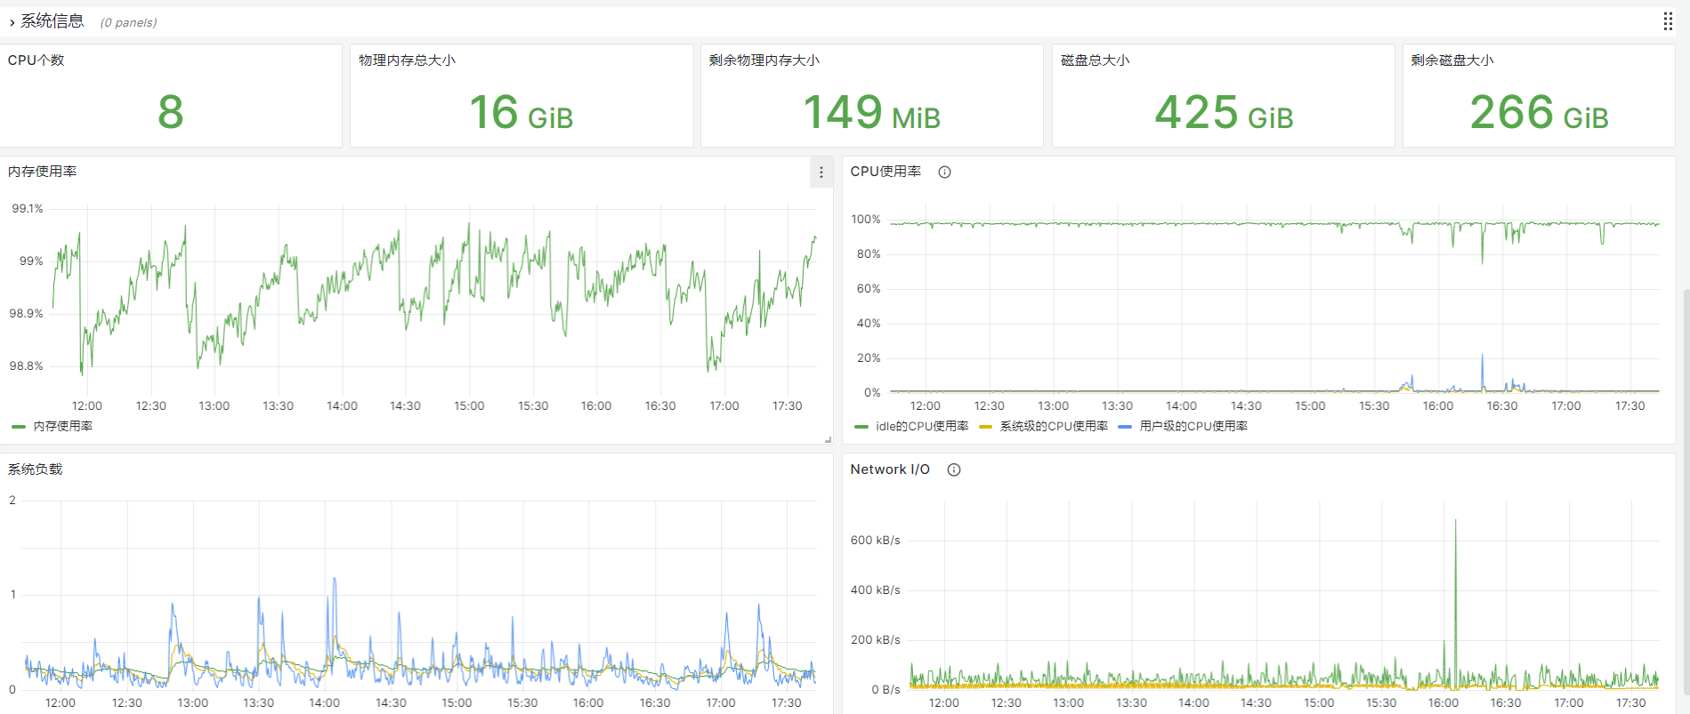The width and height of the screenshot is (1690, 714).
Task: Open the Network I/O panel title menu
Action: (890, 469)
